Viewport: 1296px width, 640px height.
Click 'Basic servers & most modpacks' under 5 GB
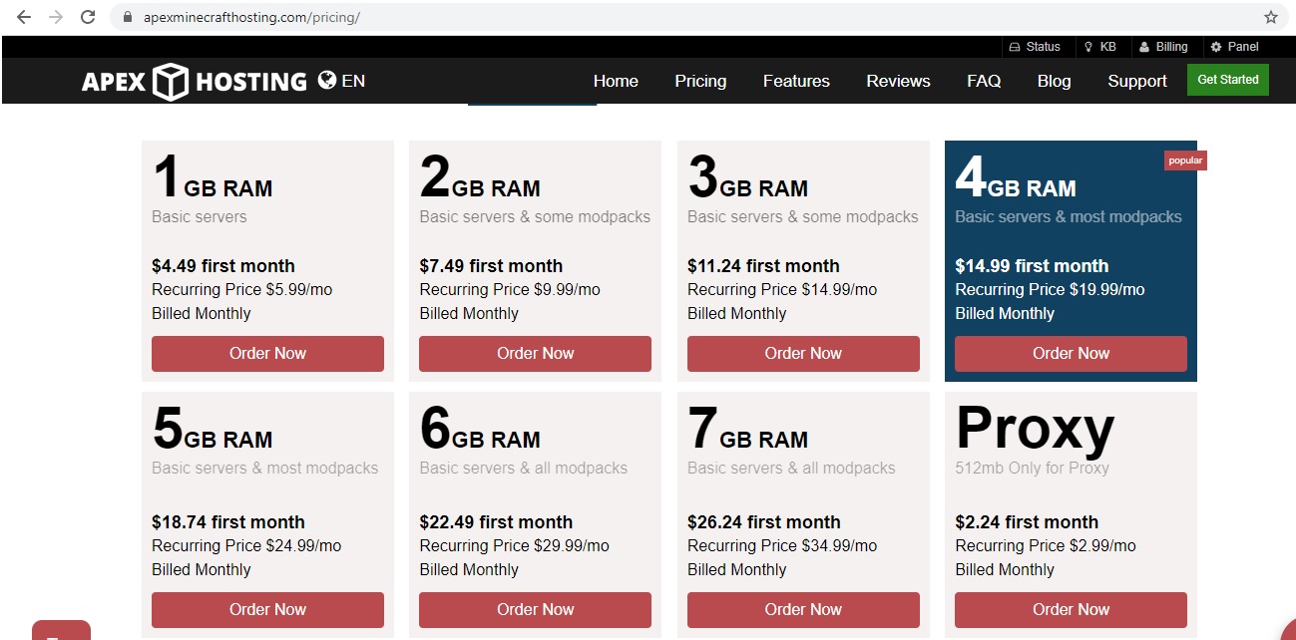point(265,469)
